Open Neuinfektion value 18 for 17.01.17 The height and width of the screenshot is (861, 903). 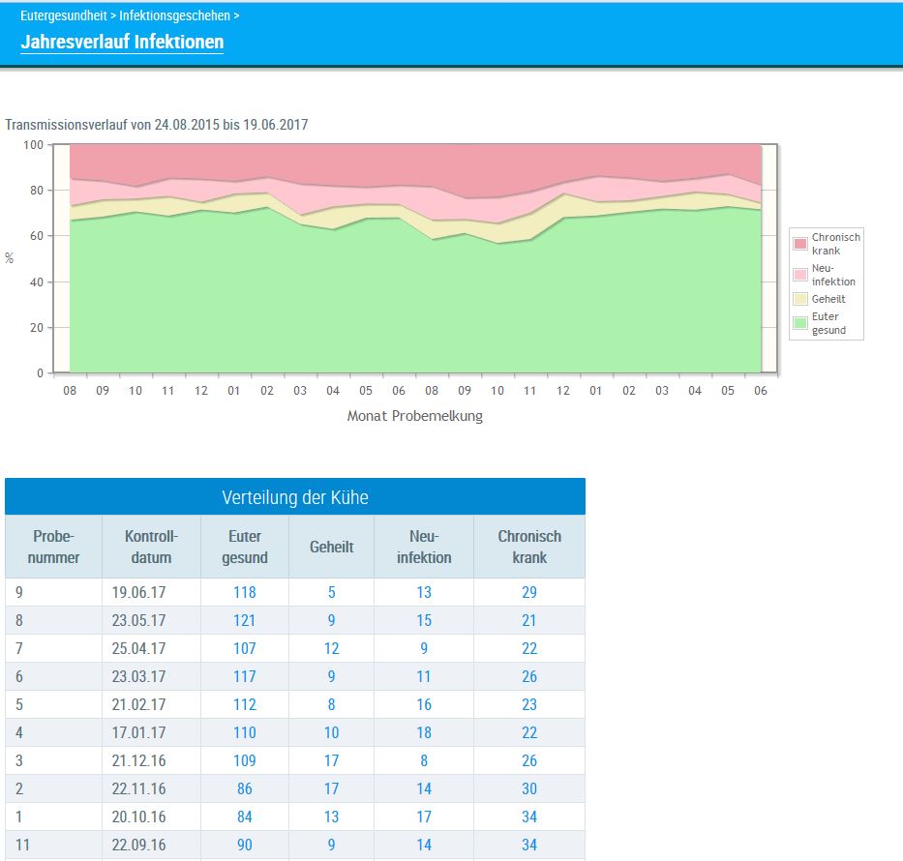(x=424, y=732)
